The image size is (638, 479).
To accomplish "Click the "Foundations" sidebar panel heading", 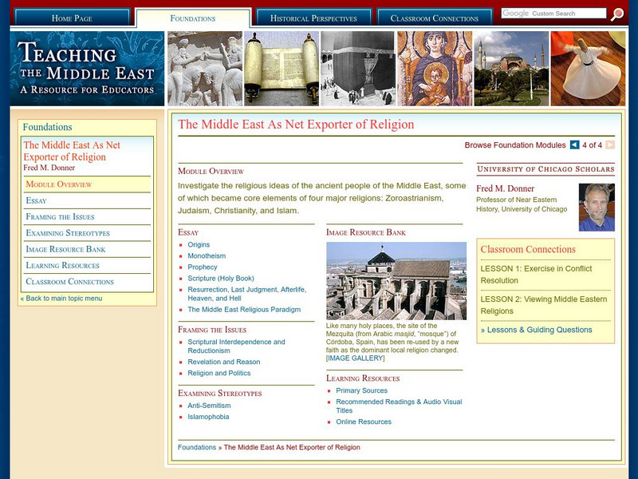I will click(x=47, y=127).
